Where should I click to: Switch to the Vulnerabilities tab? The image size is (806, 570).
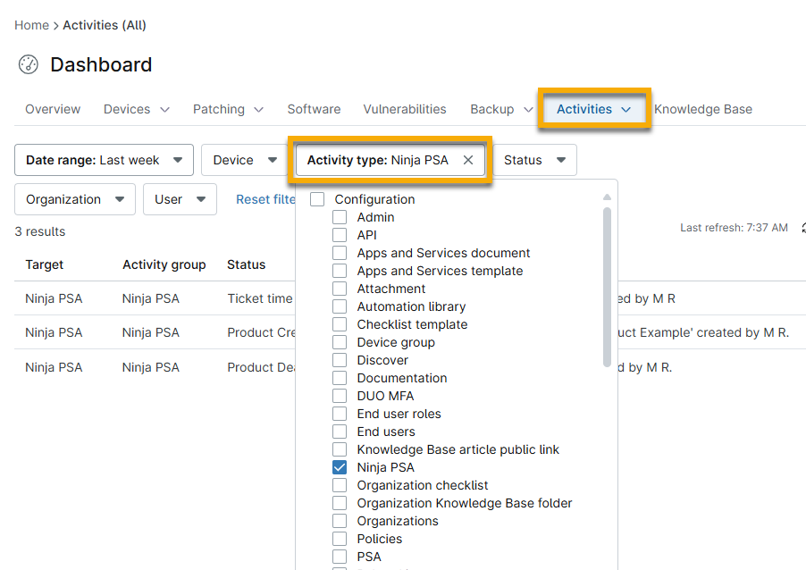click(x=405, y=109)
